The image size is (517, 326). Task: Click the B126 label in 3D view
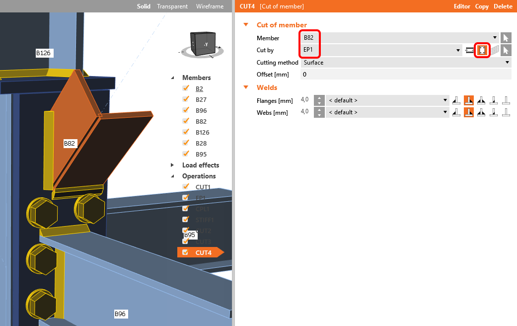pyautogui.click(x=44, y=53)
